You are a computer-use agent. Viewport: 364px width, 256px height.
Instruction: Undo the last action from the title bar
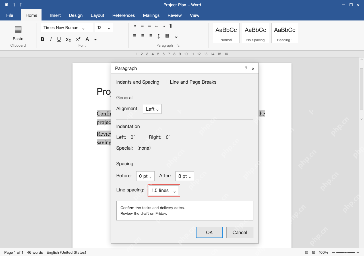point(14,5)
